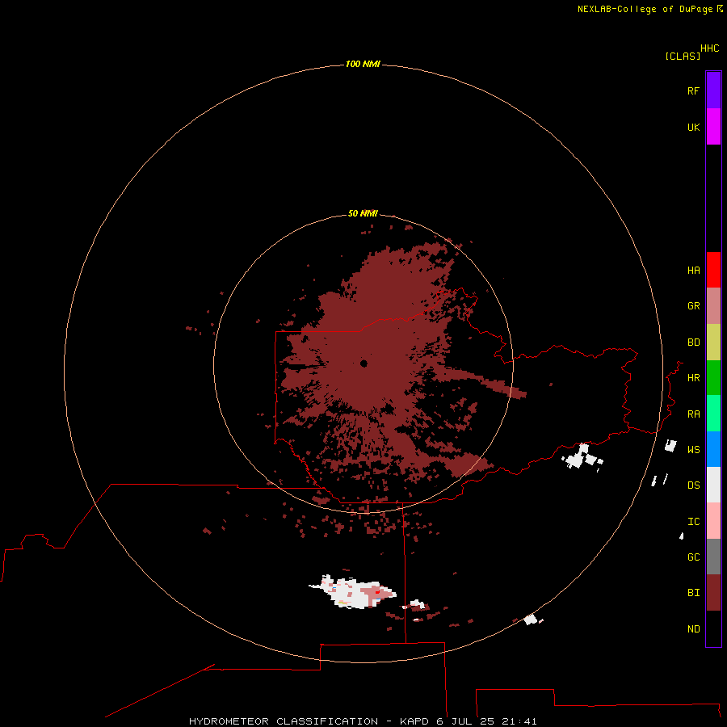
Task: Select the GR legend color block
Action: pyautogui.click(x=713, y=305)
